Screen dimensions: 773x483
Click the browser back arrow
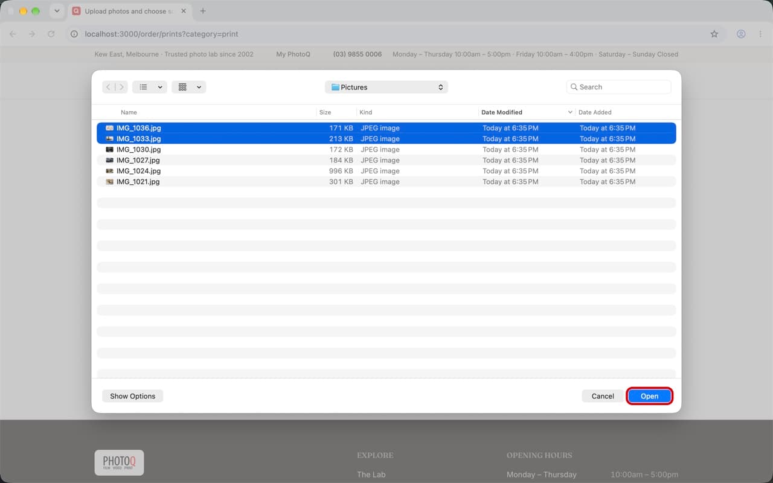pyautogui.click(x=13, y=34)
